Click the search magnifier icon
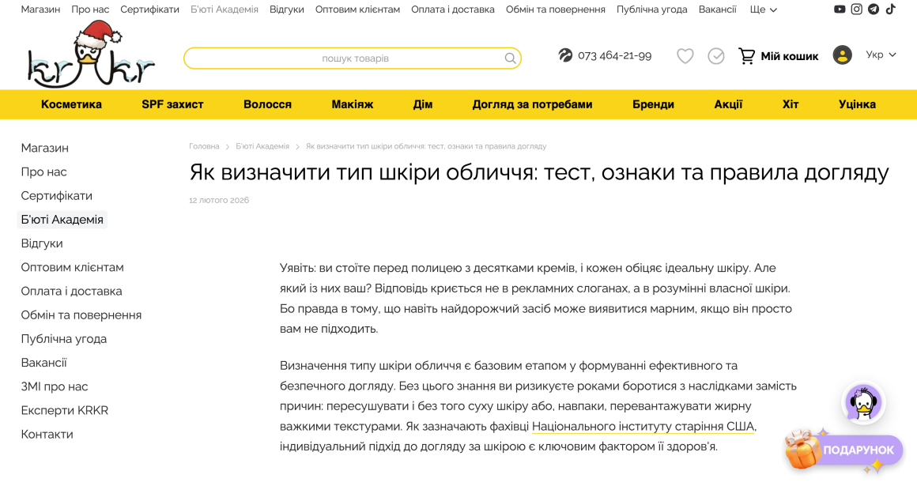 click(x=511, y=58)
